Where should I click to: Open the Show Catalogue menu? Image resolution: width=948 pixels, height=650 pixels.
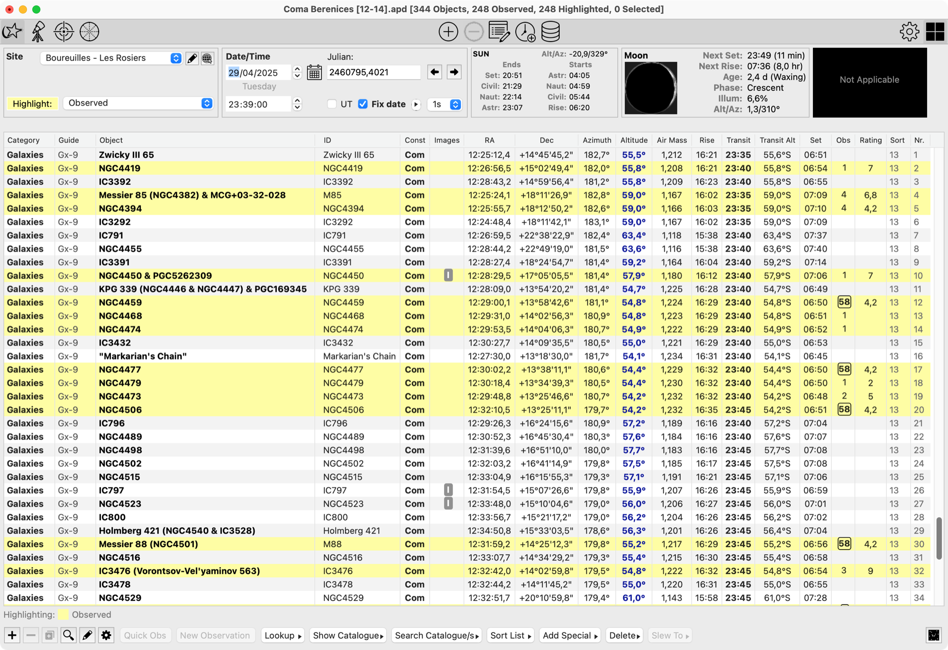[348, 635]
